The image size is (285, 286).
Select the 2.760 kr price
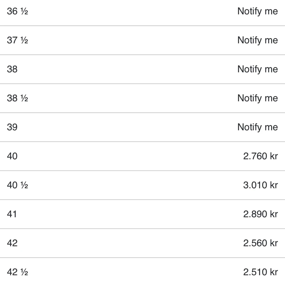[x=260, y=156]
